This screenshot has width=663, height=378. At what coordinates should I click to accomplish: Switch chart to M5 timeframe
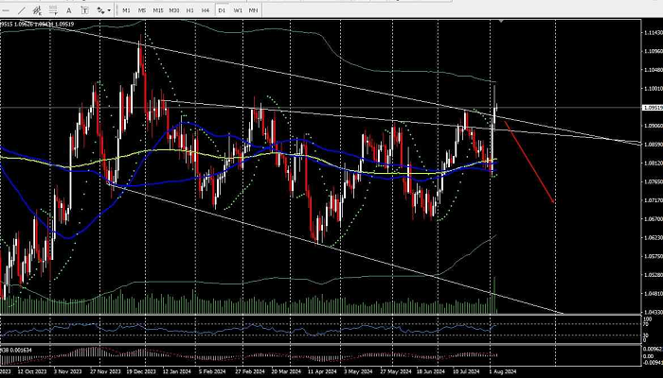click(142, 9)
